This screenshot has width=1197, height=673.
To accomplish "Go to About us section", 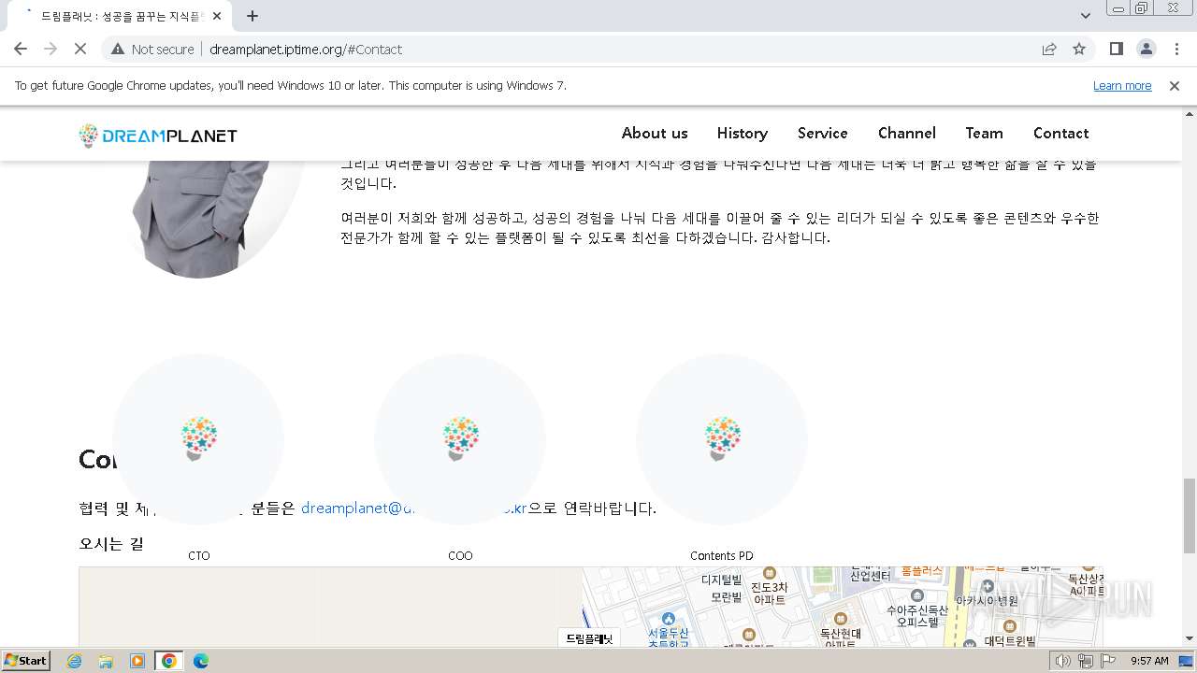I will click(x=655, y=133).
